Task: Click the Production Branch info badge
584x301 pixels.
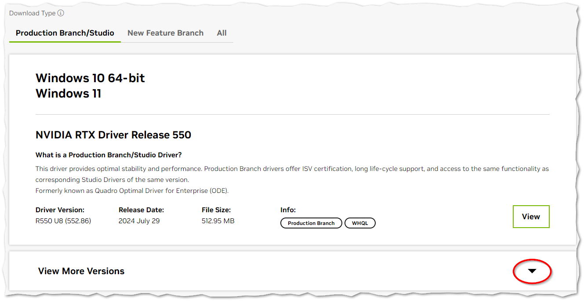Action: click(x=311, y=223)
